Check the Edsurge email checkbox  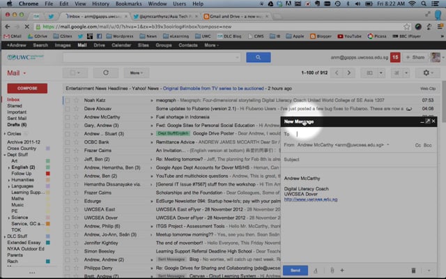point(68,201)
